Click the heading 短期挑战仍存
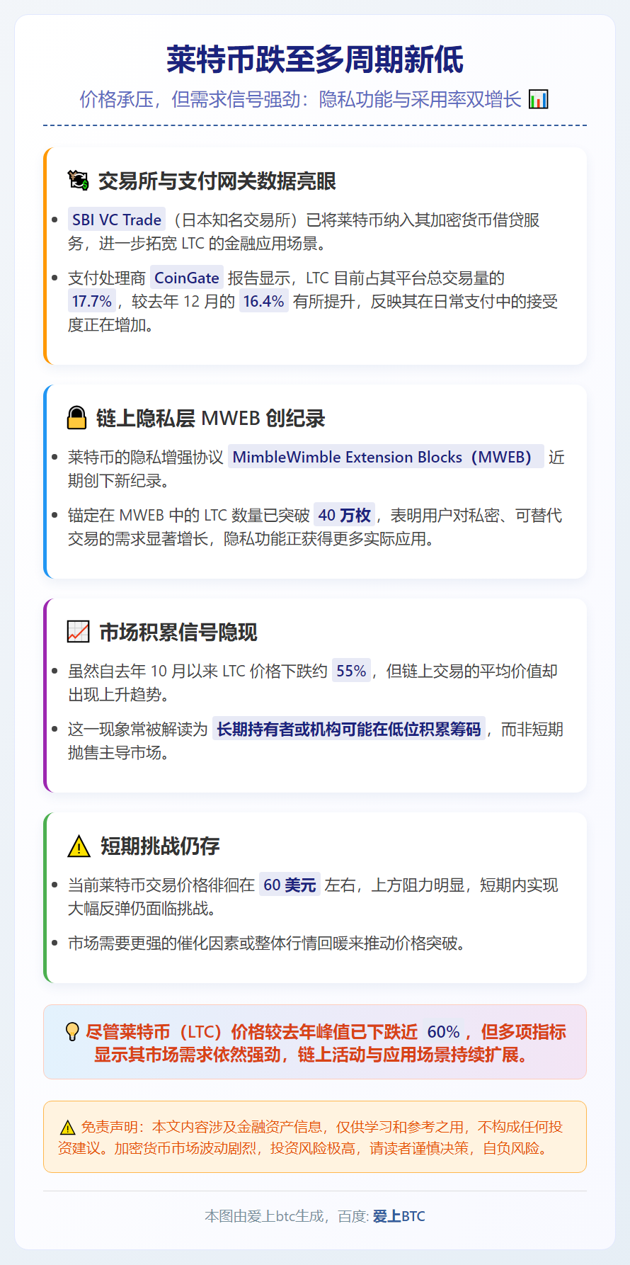The width and height of the screenshot is (630, 1265). tap(160, 846)
